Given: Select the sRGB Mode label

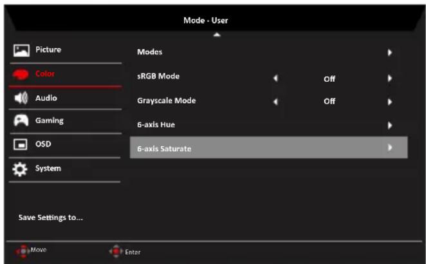Looking at the screenshot, I should pyautogui.click(x=158, y=76).
